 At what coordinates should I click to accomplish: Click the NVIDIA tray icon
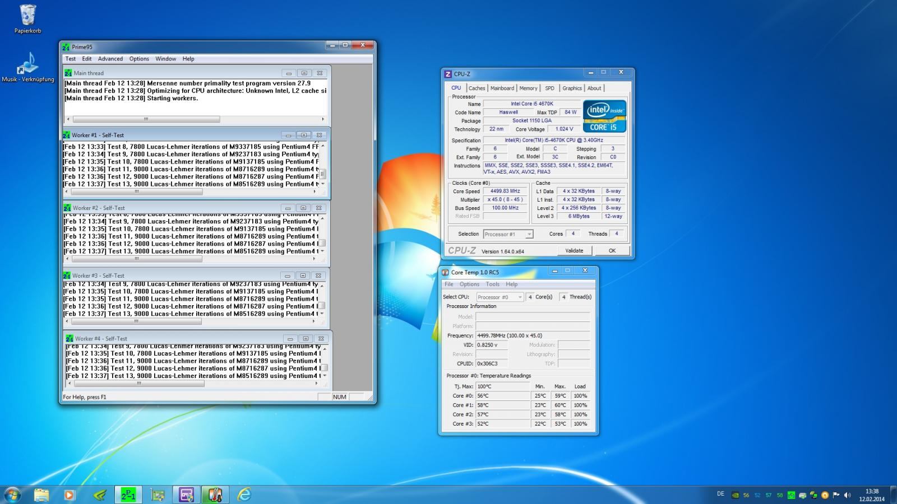point(735,495)
